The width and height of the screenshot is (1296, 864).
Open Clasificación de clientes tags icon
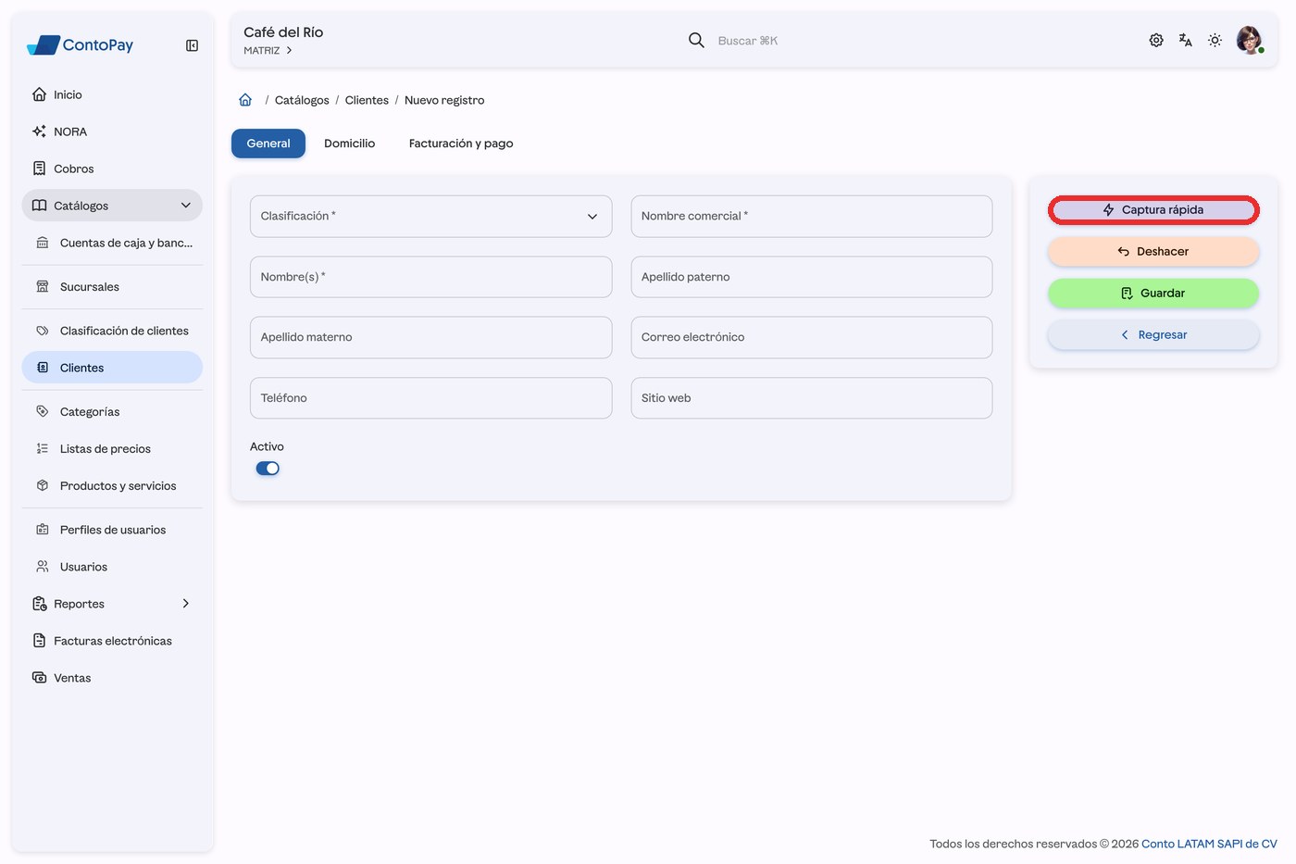pyautogui.click(x=43, y=331)
